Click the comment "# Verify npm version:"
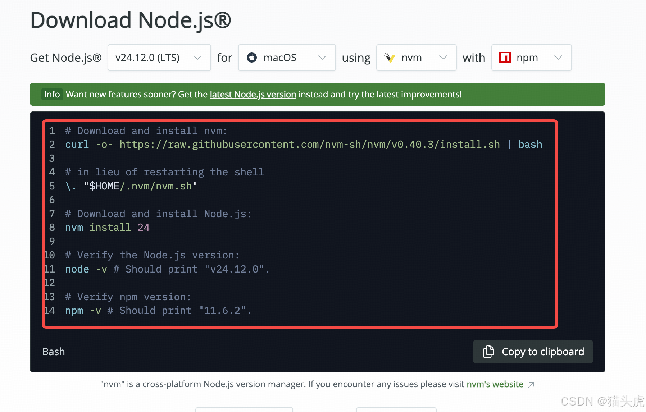Image resolution: width=646 pixels, height=412 pixels. coord(128,297)
